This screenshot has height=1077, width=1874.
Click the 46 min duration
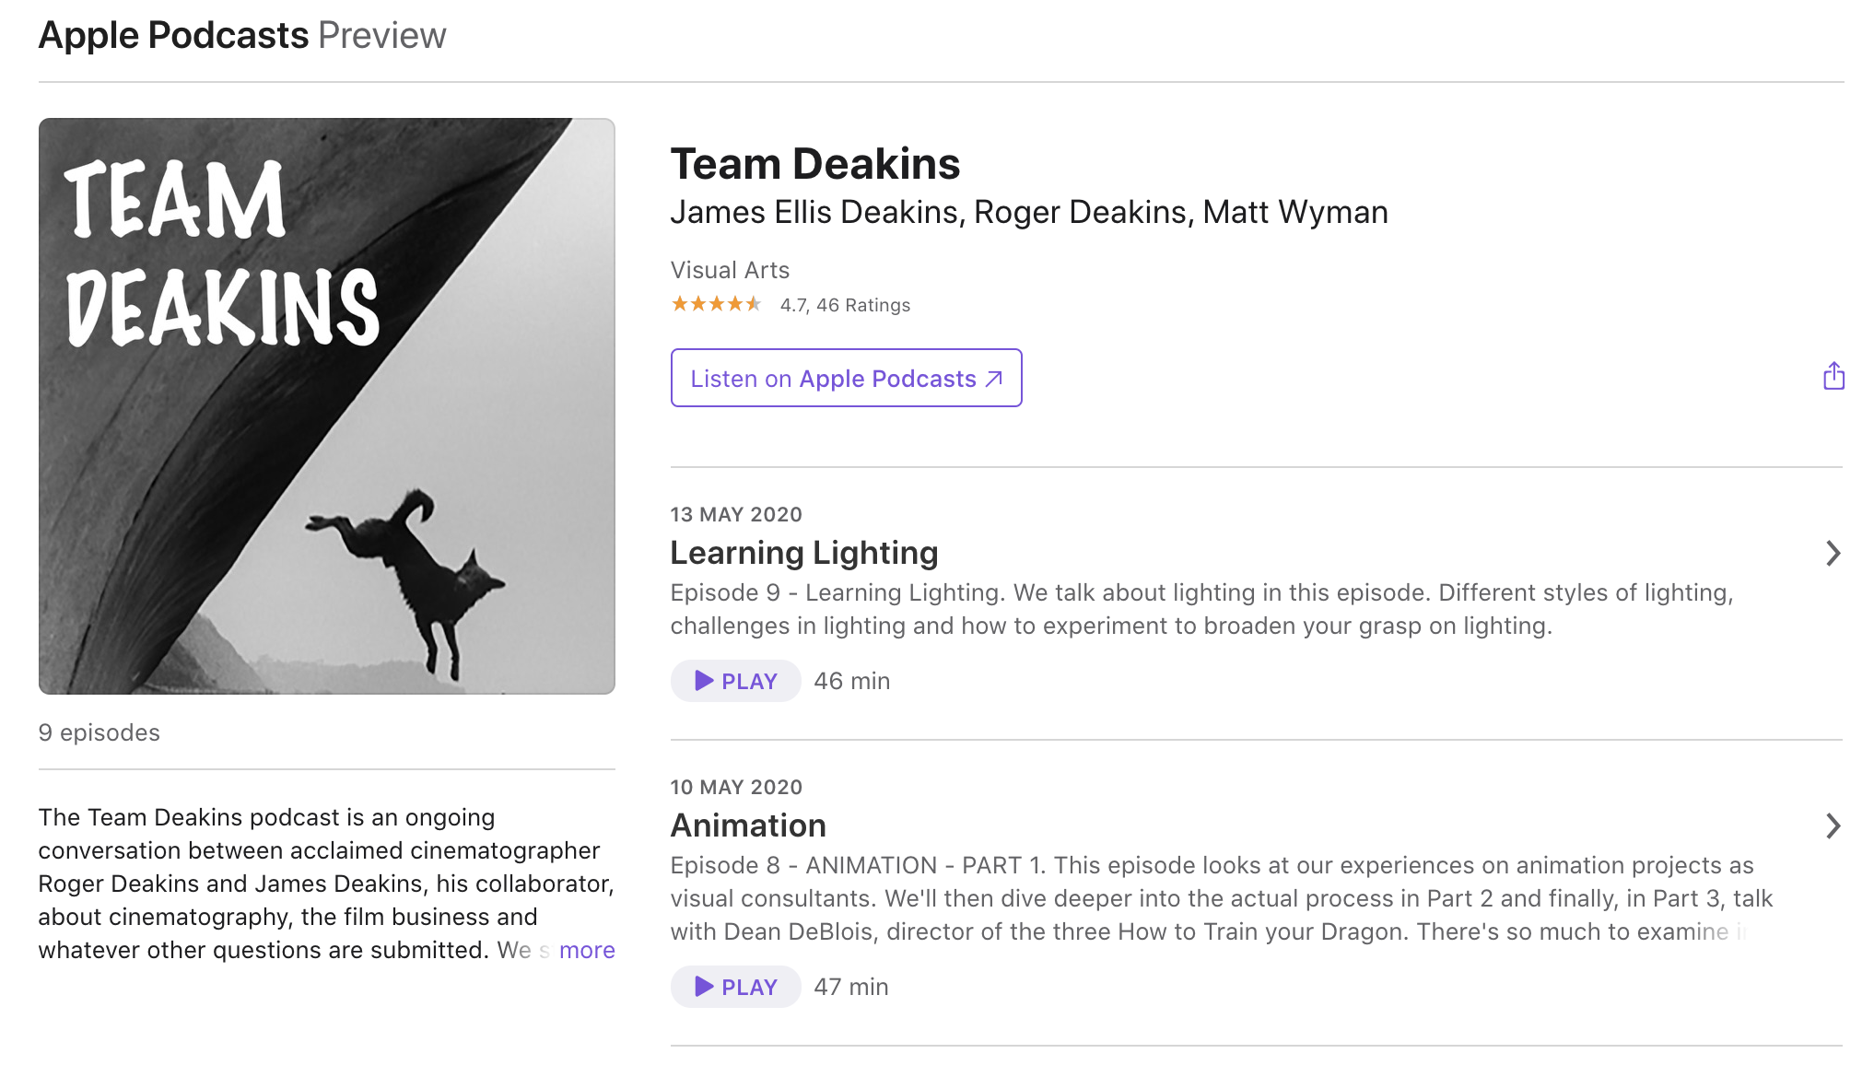click(x=852, y=681)
